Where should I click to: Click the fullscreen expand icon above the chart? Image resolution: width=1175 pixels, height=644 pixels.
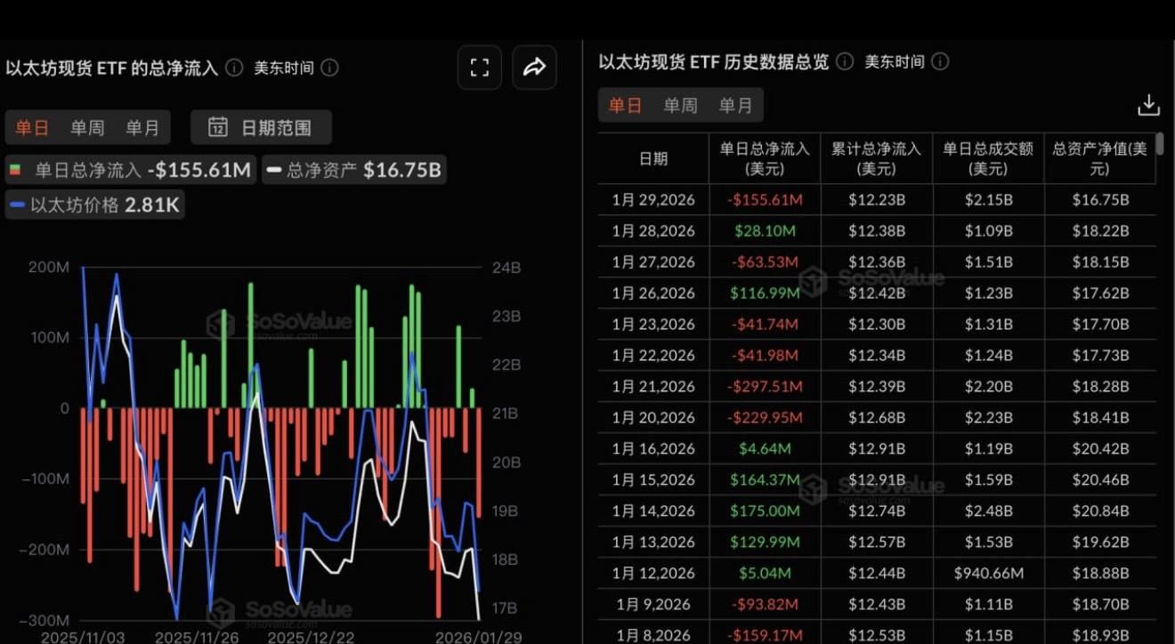point(479,67)
